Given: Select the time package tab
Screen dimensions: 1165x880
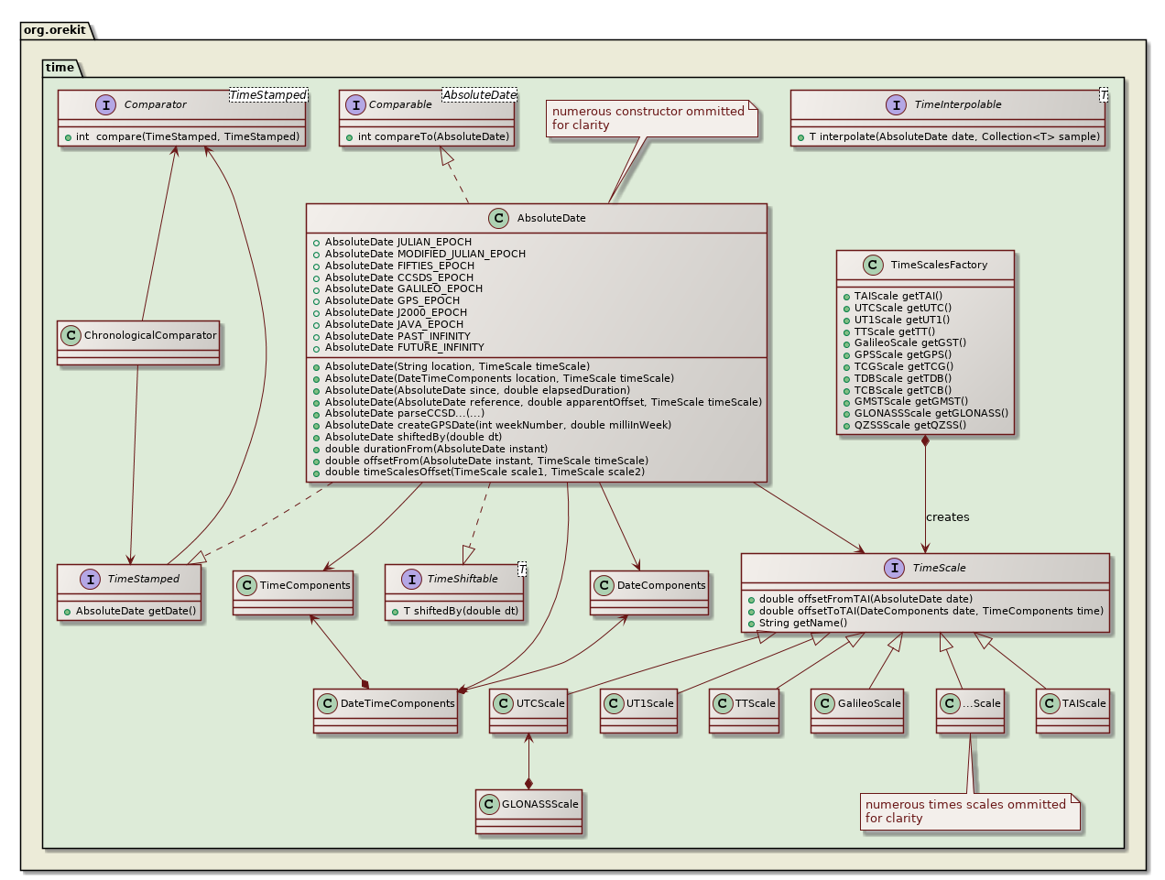Looking at the screenshot, I should tap(60, 67).
